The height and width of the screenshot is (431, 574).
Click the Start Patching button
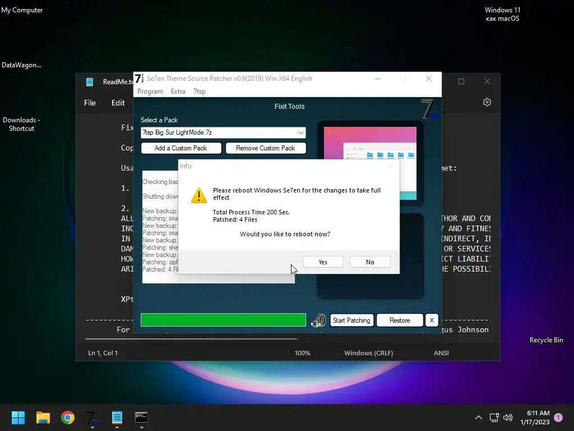(x=351, y=320)
